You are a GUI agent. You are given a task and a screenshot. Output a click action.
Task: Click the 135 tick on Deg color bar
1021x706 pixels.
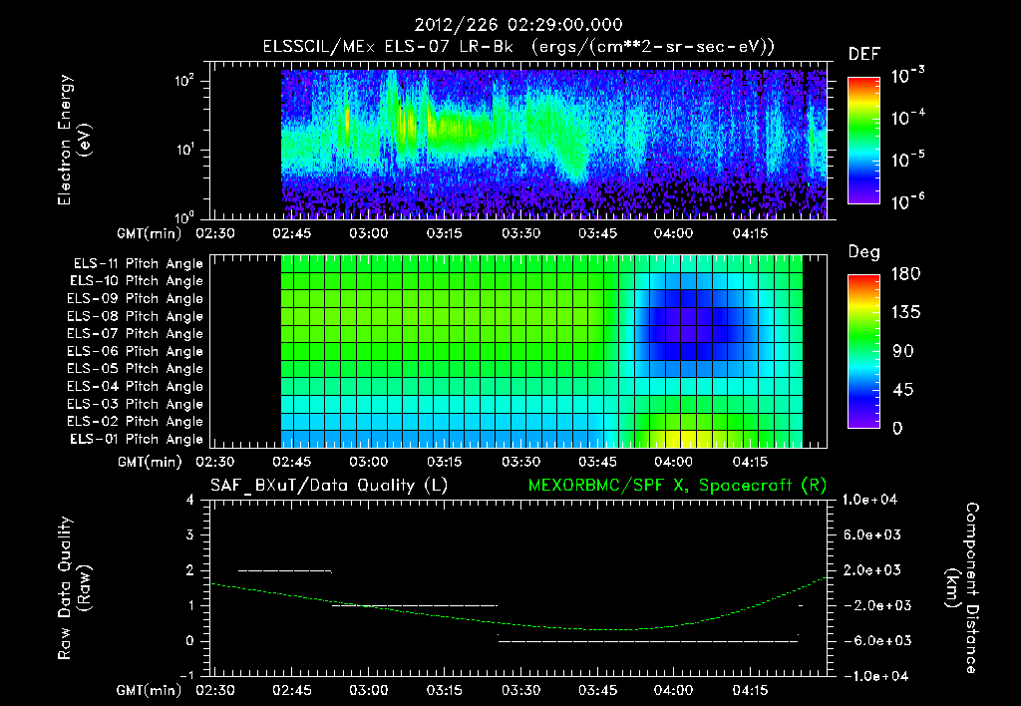point(905,312)
